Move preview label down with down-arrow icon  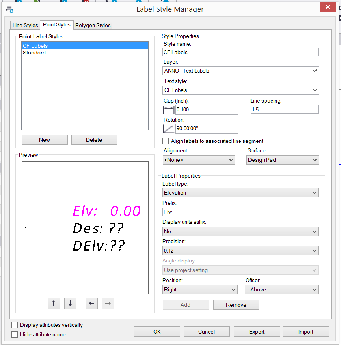(x=70, y=303)
